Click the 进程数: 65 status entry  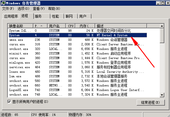15,115
